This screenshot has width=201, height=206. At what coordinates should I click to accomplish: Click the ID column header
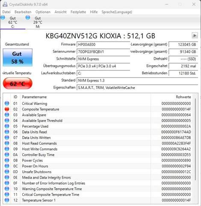[15, 97]
